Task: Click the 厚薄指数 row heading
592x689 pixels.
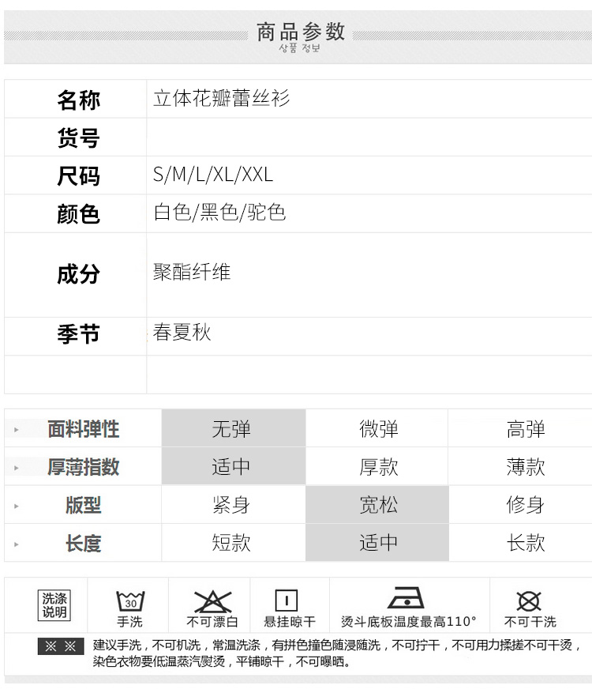Action: (84, 467)
